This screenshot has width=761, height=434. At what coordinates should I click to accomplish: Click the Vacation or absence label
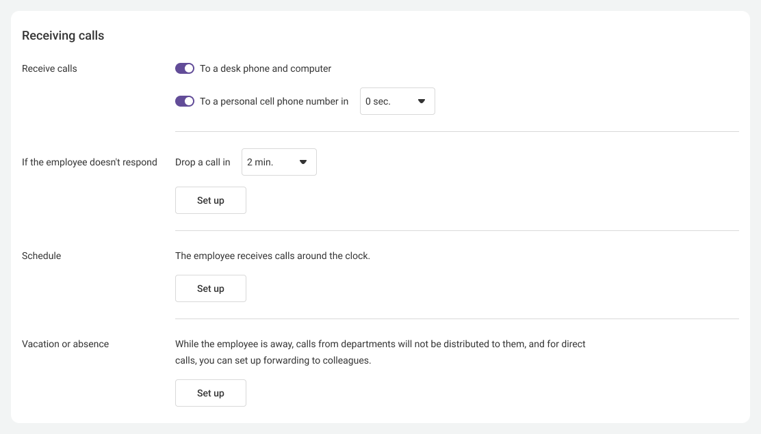point(65,344)
